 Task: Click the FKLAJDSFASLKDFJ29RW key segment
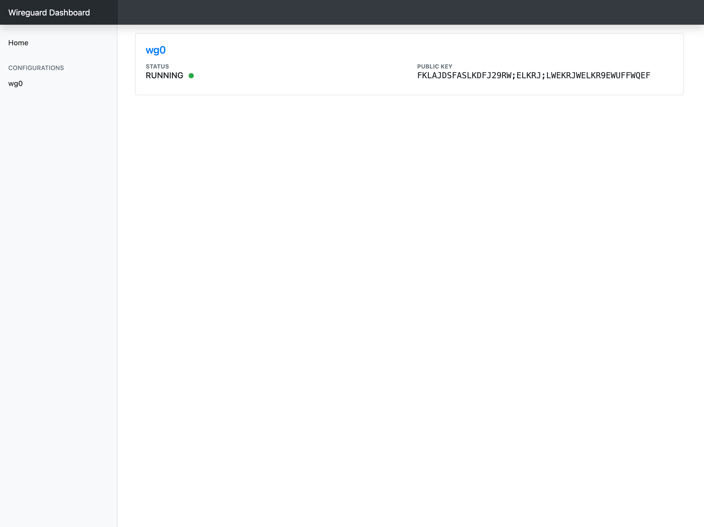(x=464, y=76)
